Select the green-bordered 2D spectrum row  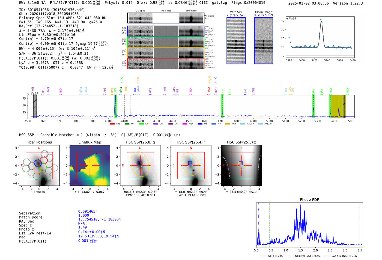point(166,42)
